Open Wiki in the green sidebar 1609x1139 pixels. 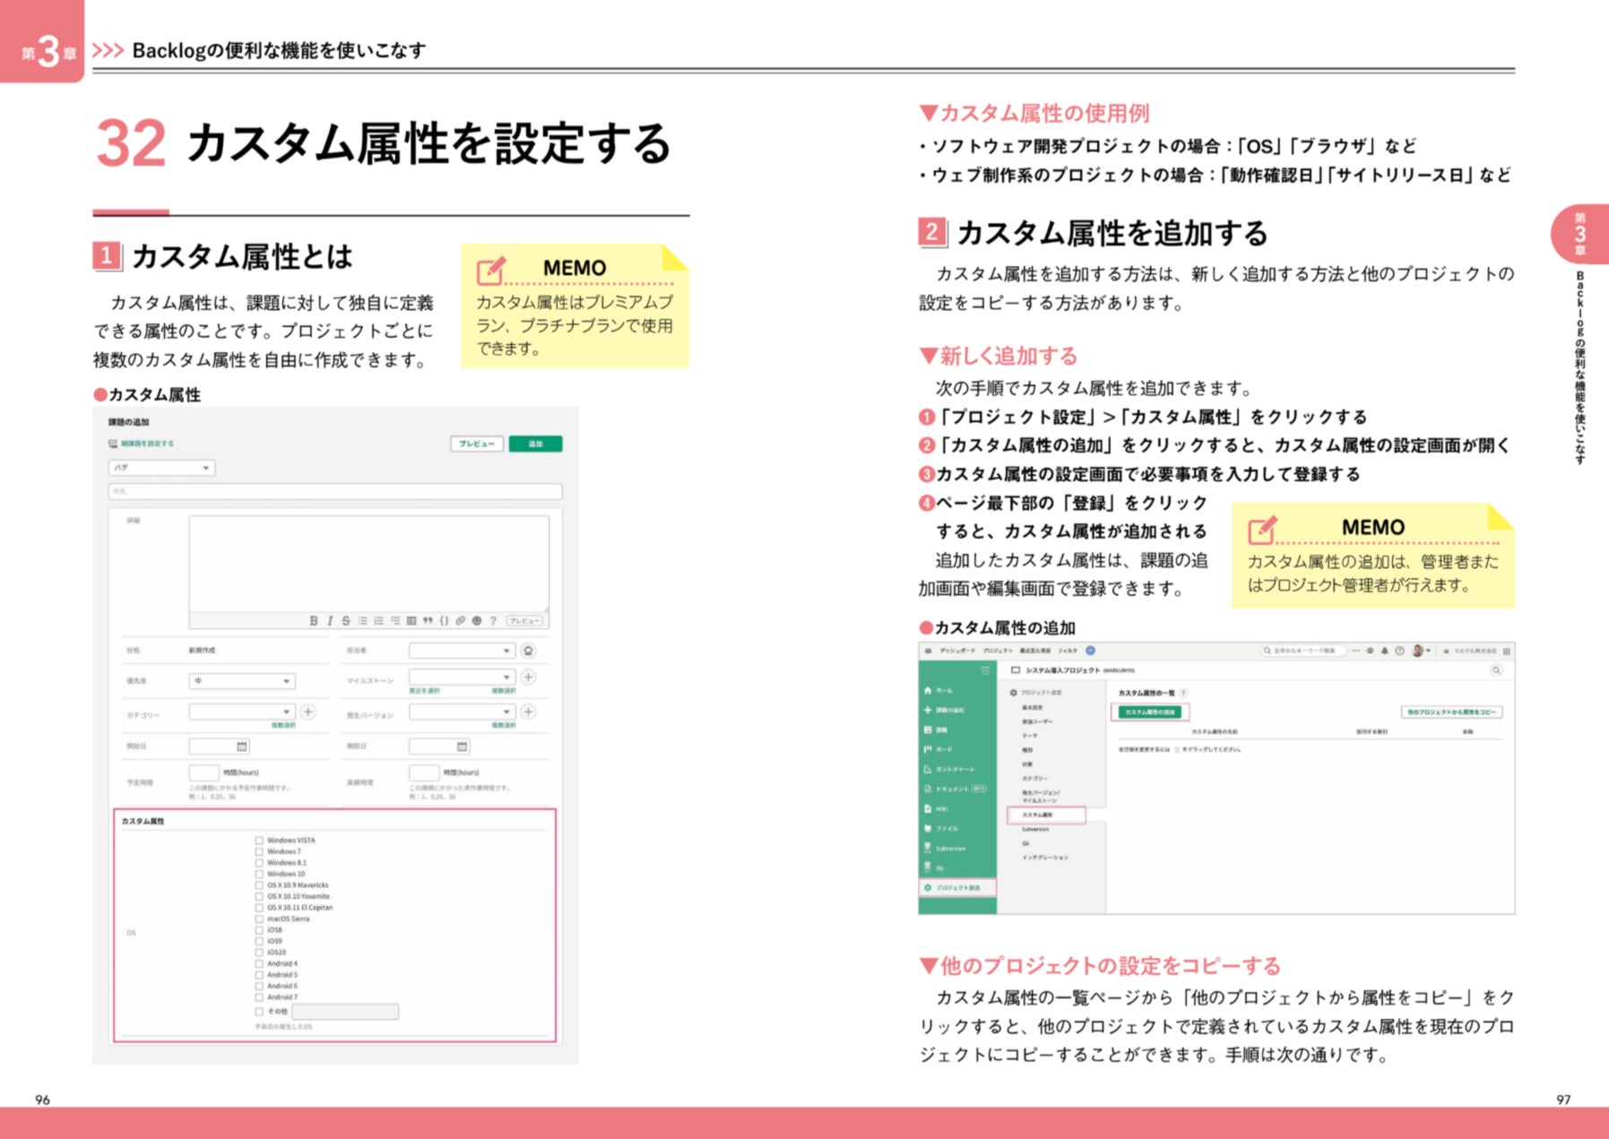pos(937,808)
